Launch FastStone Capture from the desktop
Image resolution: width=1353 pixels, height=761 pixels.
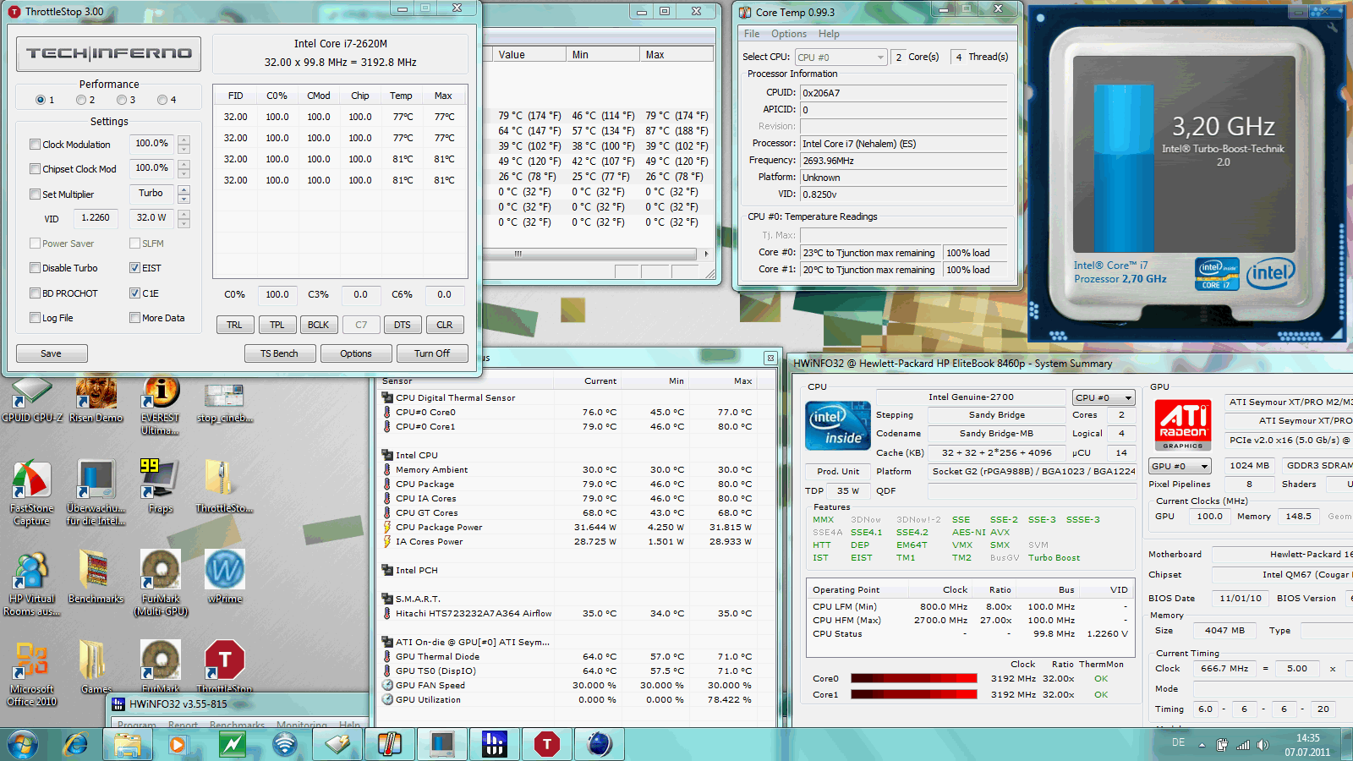tap(32, 493)
